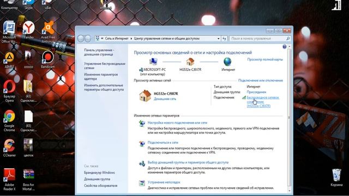Screen dimensions: 349x196
Task: Launch Yandex browser desktop icon
Action: click(x=28, y=30)
